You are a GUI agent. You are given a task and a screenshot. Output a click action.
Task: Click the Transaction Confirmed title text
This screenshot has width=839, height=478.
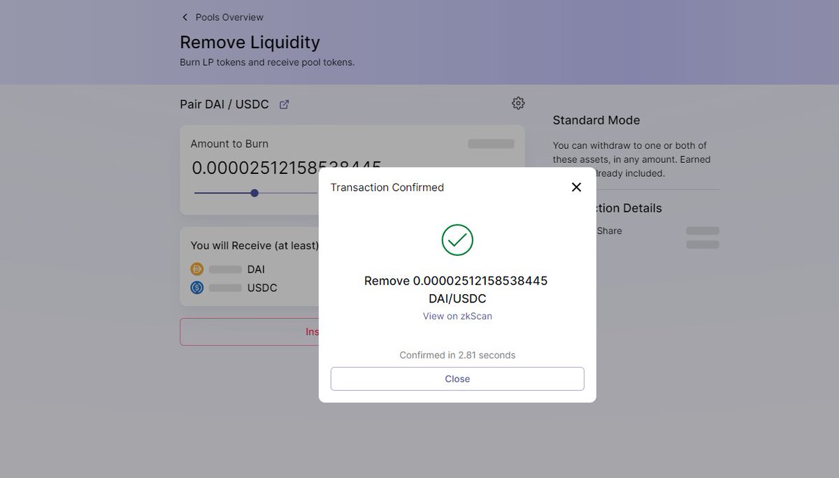(x=387, y=187)
